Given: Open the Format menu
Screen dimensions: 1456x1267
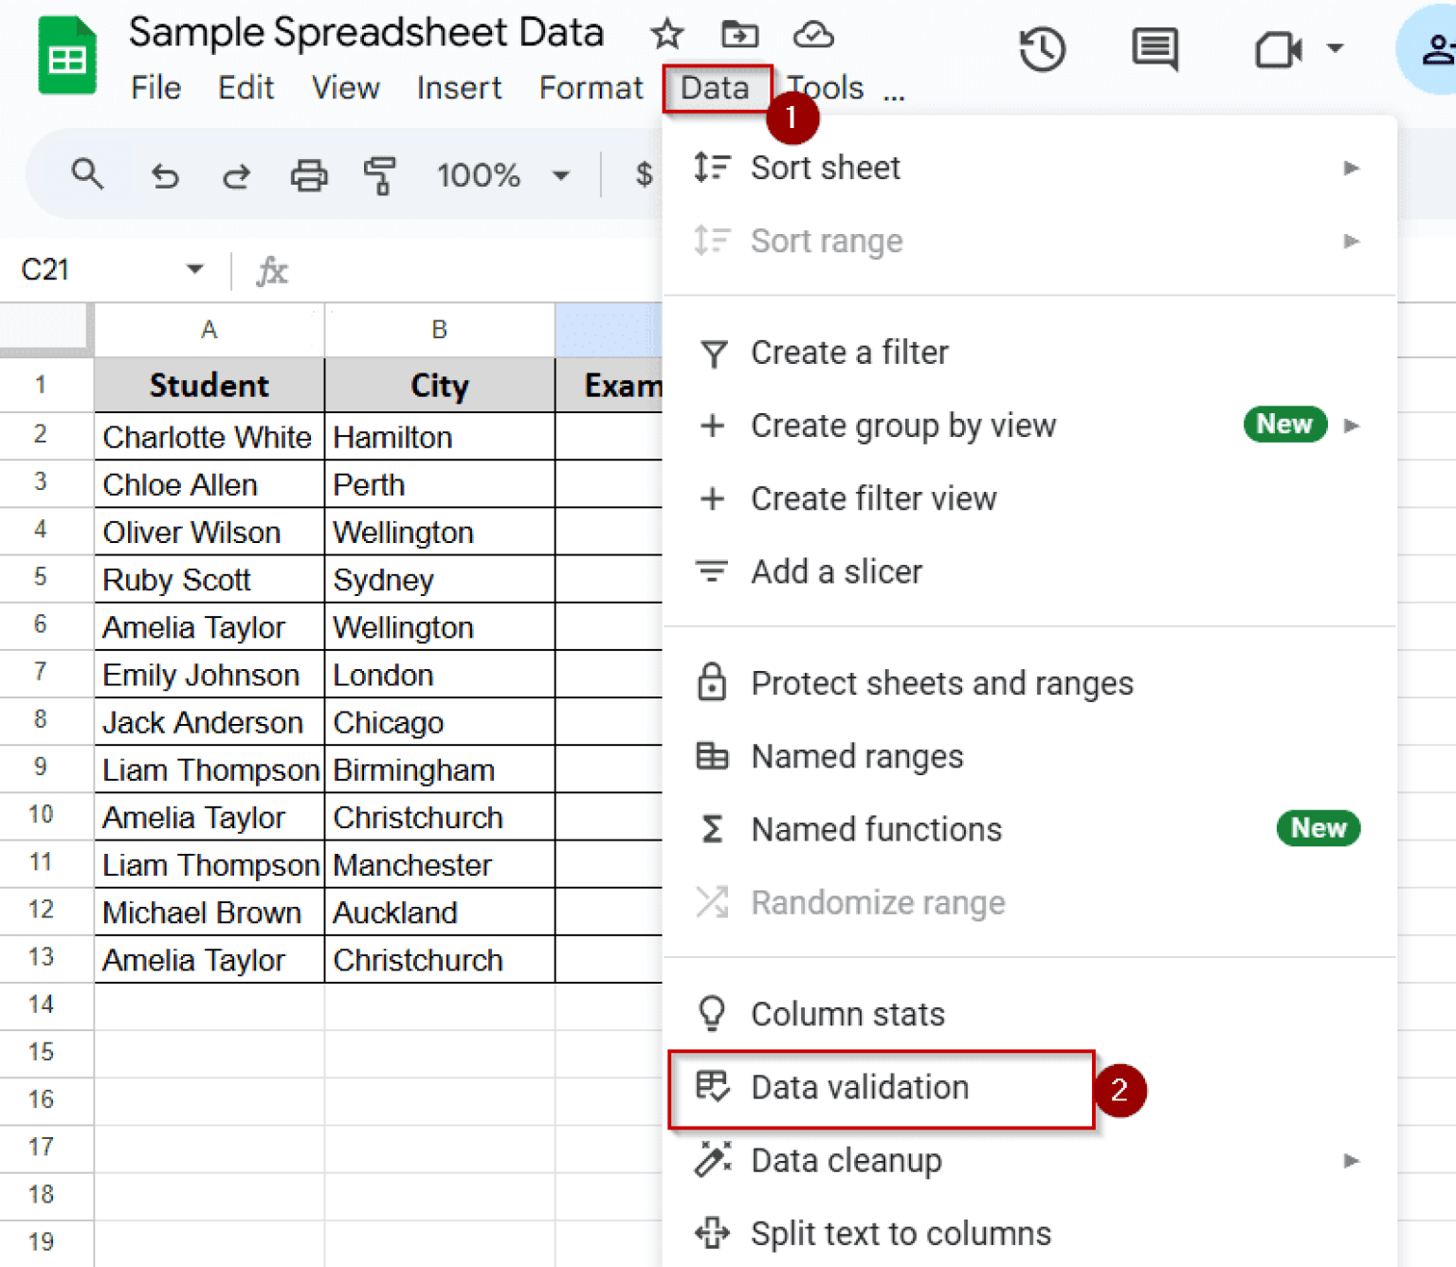Looking at the screenshot, I should pyautogui.click(x=590, y=87).
